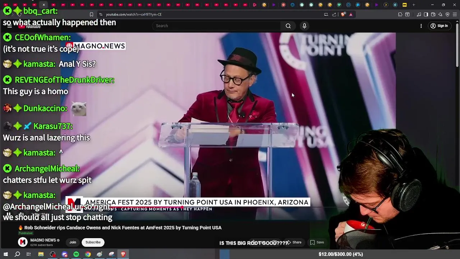Open the Brave Playlist music note icon

pos(419,14)
